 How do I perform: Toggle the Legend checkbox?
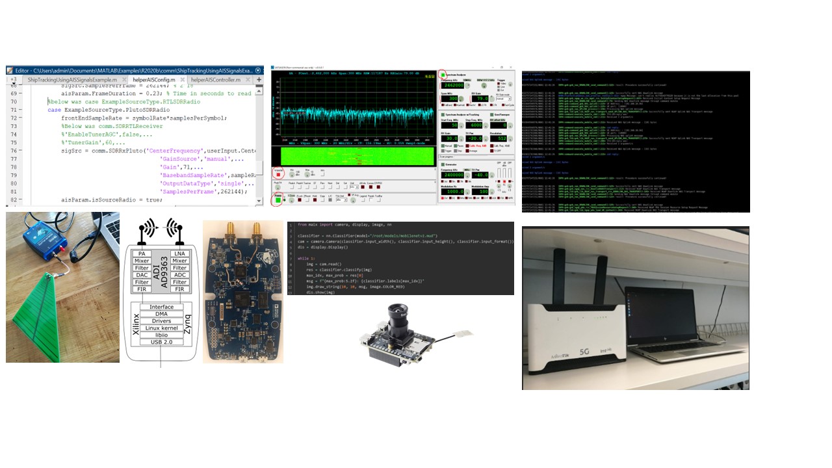tap(363, 200)
